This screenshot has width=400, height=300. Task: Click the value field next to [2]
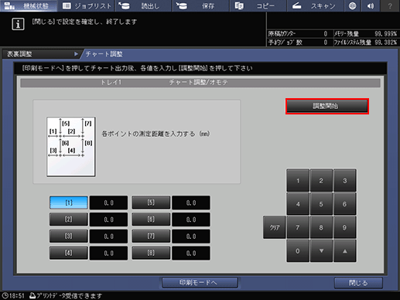108,220
